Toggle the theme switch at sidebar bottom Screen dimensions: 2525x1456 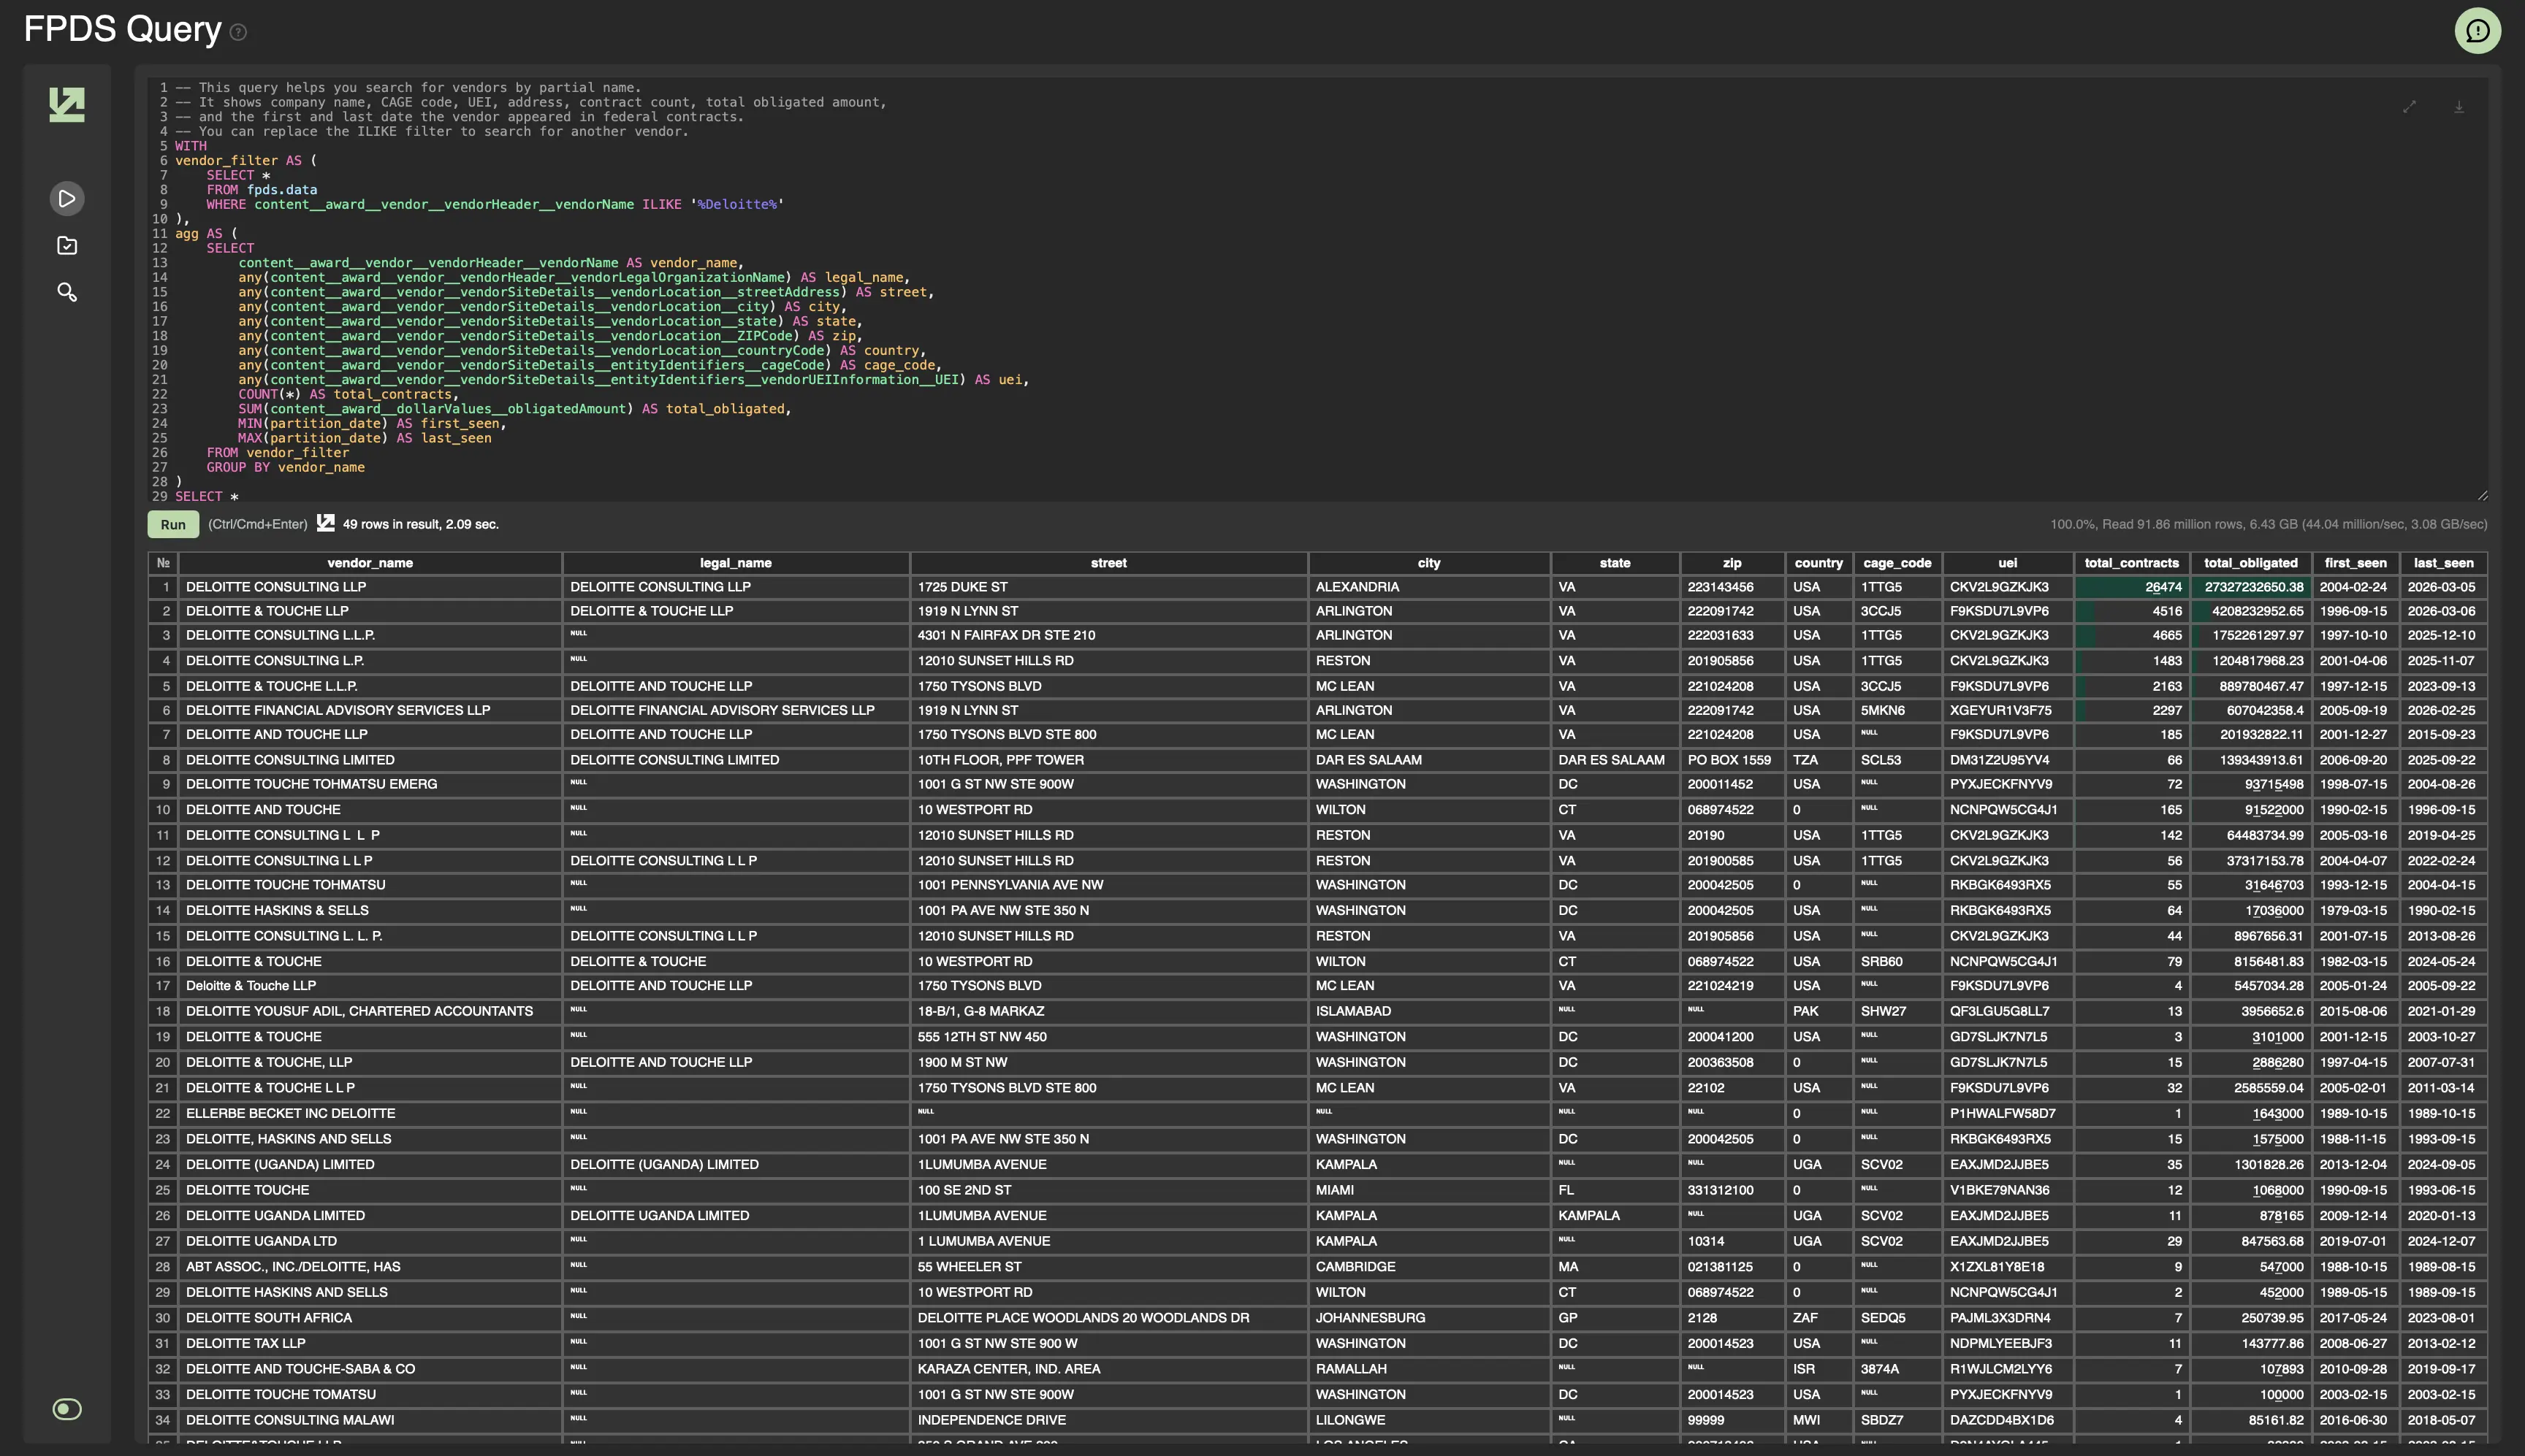[x=67, y=1409]
